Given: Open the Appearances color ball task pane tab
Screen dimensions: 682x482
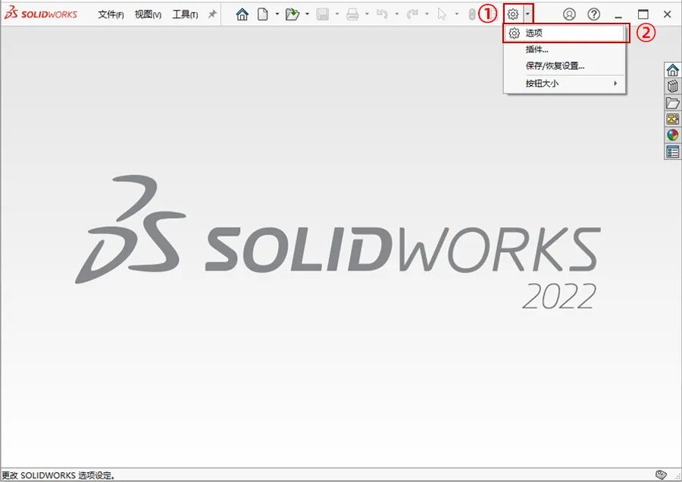Looking at the screenshot, I should click(x=672, y=135).
